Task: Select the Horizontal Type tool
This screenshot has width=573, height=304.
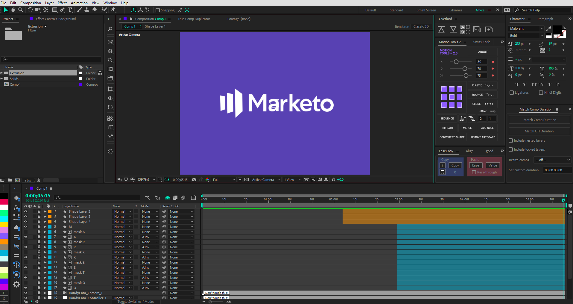Action: [70, 10]
